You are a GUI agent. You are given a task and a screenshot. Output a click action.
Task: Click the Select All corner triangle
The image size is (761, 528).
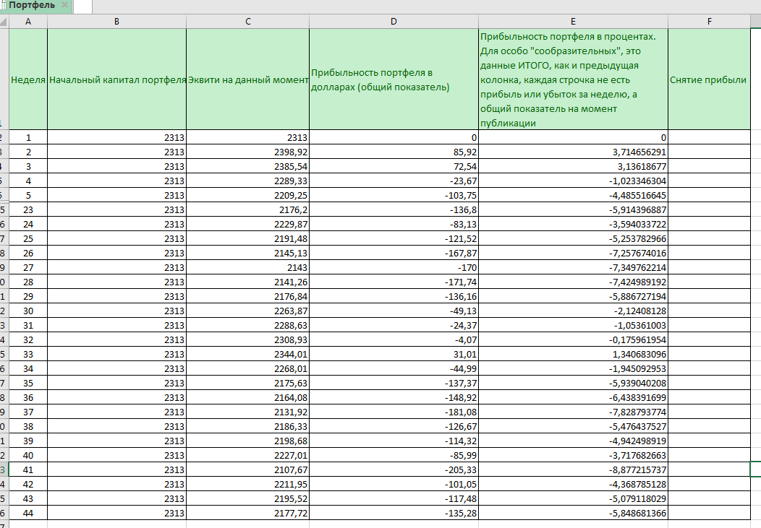[4, 22]
